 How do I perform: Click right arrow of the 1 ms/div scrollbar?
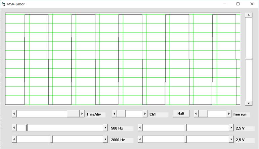pyautogui.click(x=82, y=114)
